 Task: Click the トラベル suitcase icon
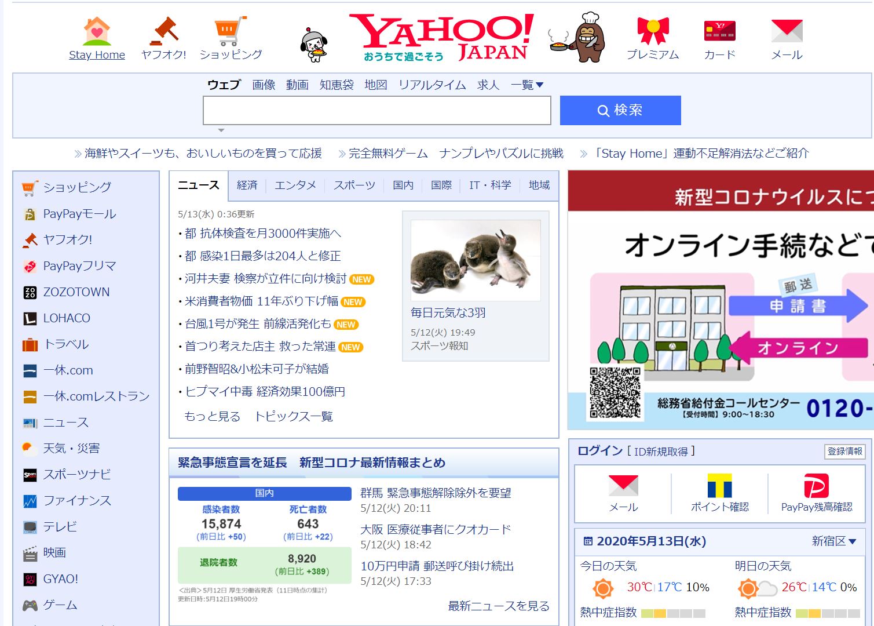(x=30, y=344)
